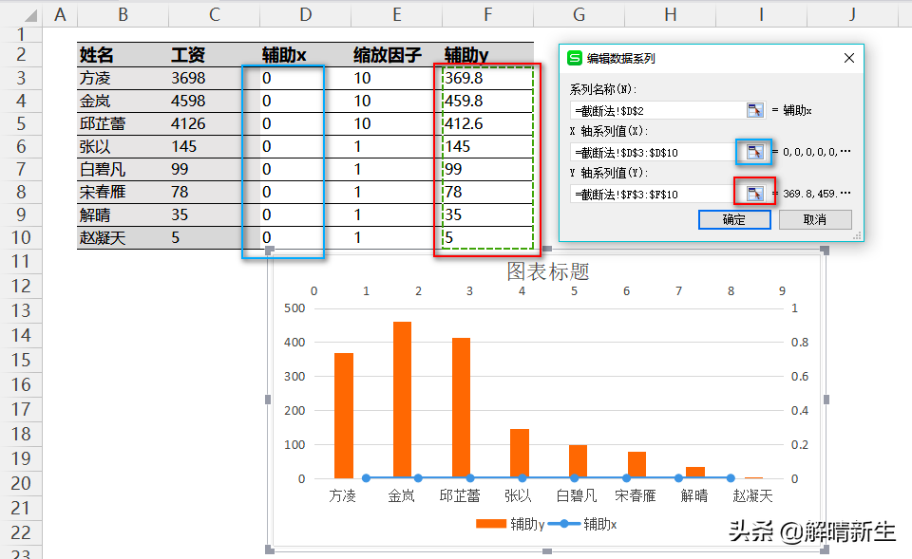Image resolution: width=912 pixels, height=559 pixels.
Task: Click range selector icon for X axis values
Action: (x=755, y=152)
